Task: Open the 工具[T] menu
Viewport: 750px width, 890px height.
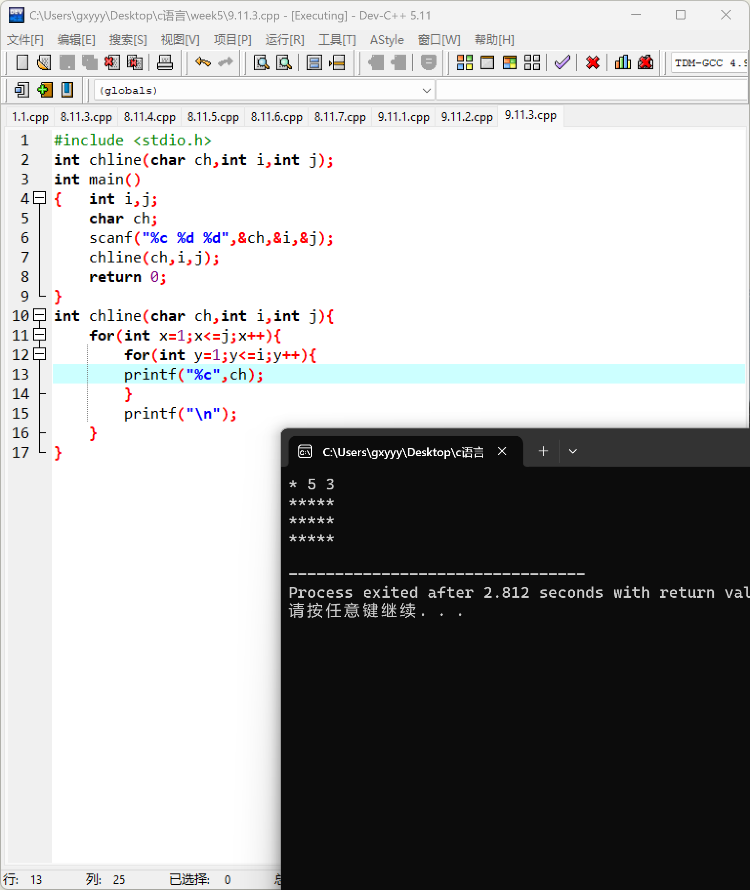Action: [x=337, y=40]
